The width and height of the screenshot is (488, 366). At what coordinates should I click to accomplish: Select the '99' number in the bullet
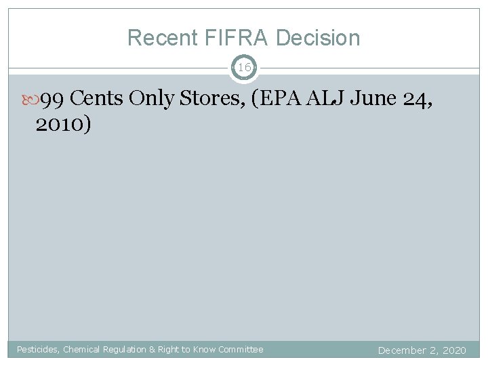(x=52, y=100)
